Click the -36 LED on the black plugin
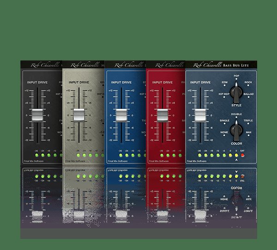The height and width of the screenshot is (250, 277). [36, 155]
